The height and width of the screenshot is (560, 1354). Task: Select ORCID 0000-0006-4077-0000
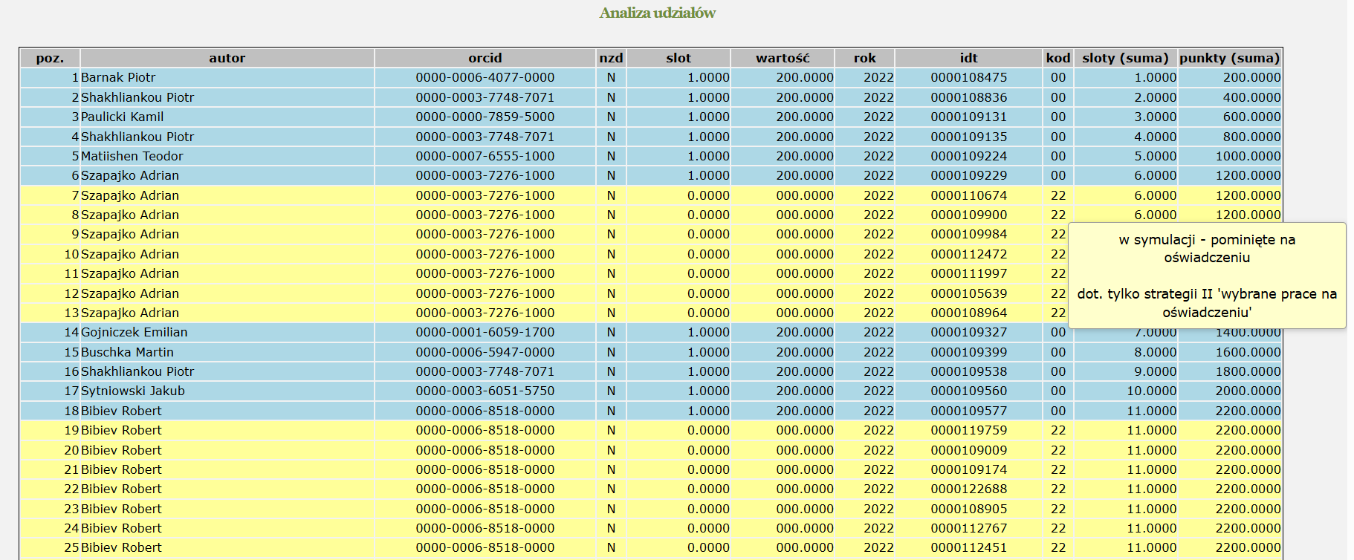pos(485,77)
